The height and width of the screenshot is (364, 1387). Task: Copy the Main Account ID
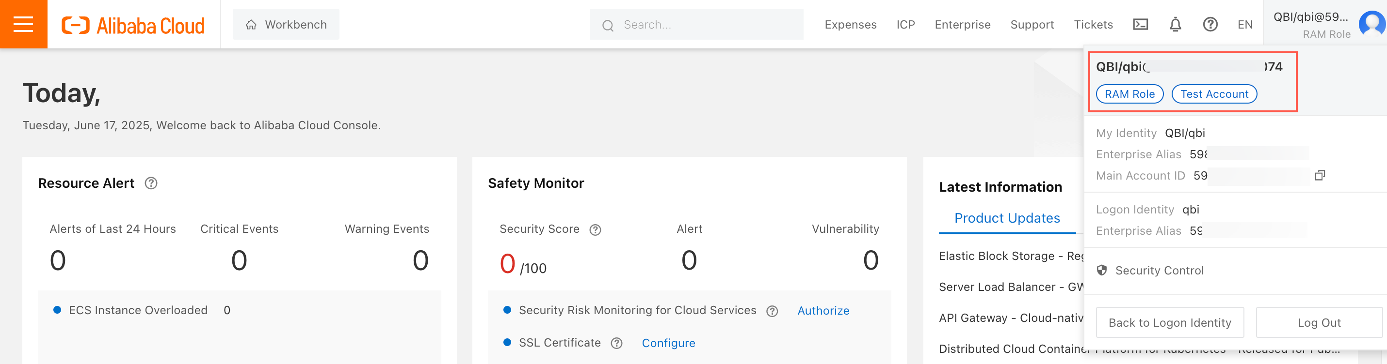coord(1319,175)
